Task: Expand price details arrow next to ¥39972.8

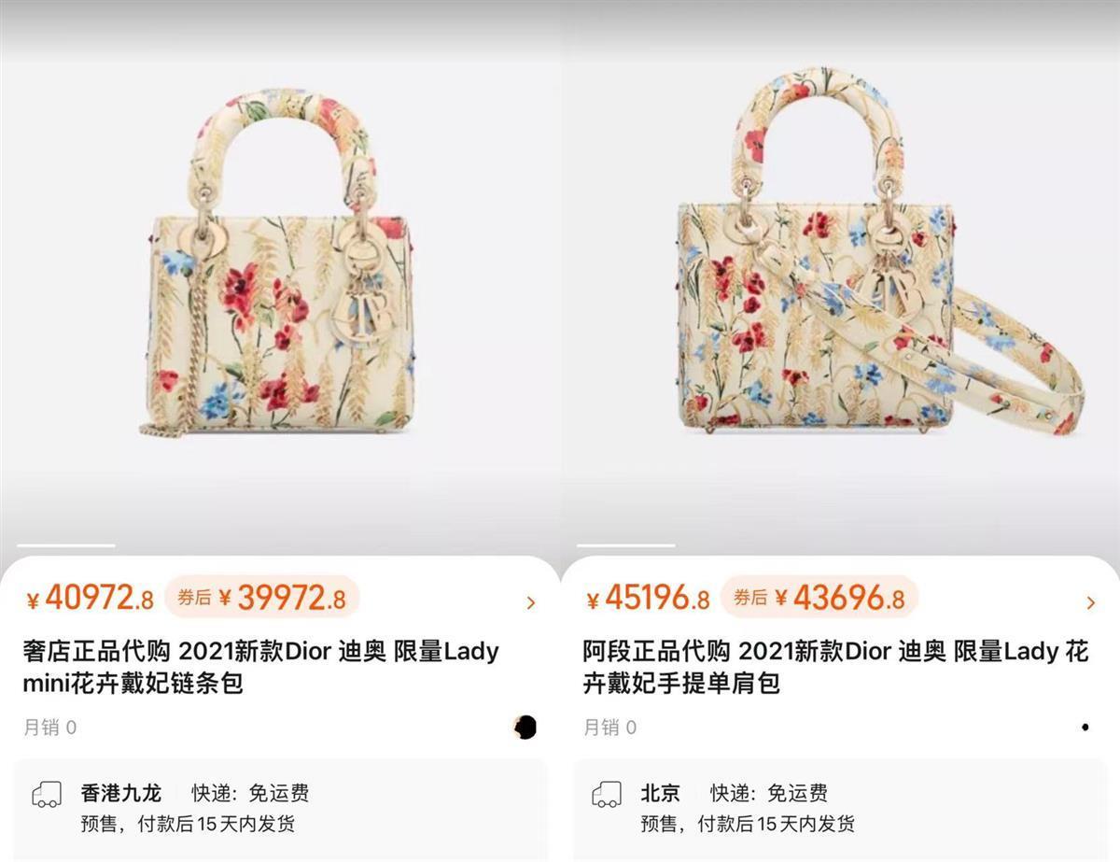Action: coord(531,603)
